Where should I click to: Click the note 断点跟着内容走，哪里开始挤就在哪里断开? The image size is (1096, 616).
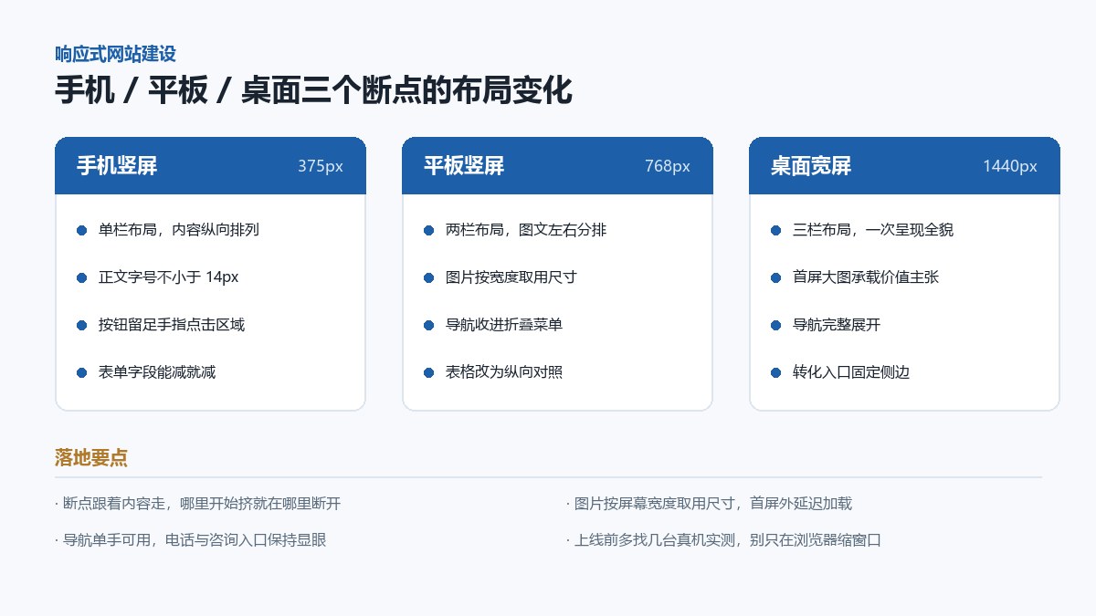pyautogui.click(x=198, y=504)
